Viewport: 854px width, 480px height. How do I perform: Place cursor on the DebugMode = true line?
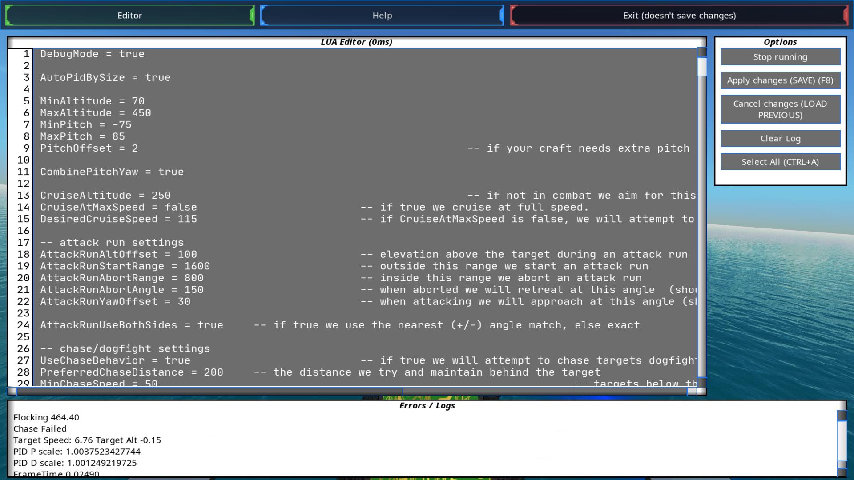pyautogui.click(x=92, y=54)
